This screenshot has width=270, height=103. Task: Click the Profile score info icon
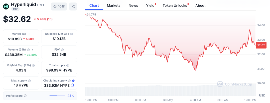[25, 96]
